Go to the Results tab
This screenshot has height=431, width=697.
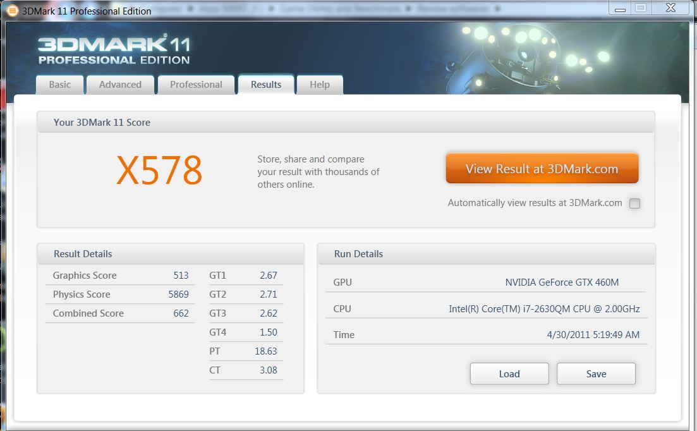[266, 85]
